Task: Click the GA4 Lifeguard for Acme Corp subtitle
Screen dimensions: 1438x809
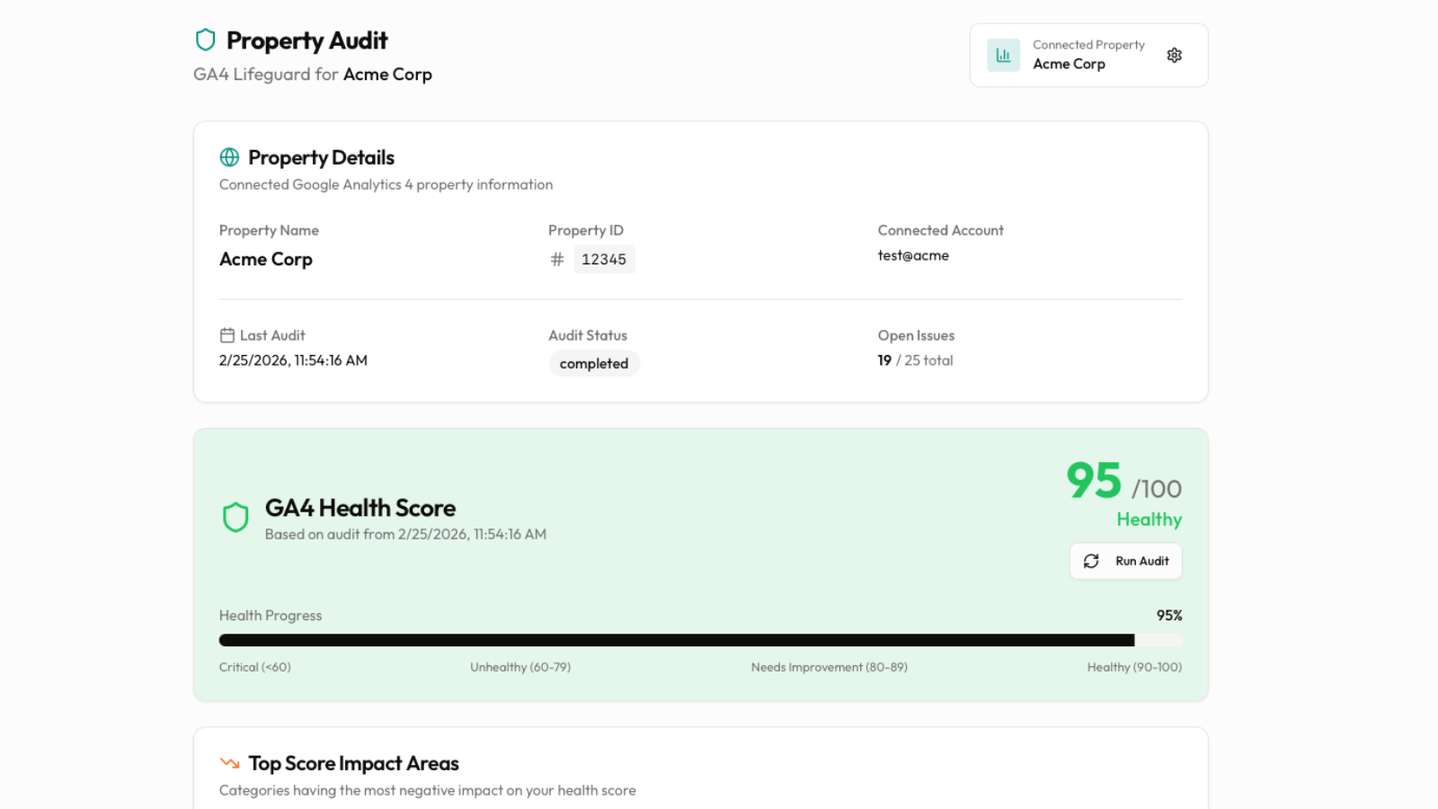Action: (x=313, y=75)
